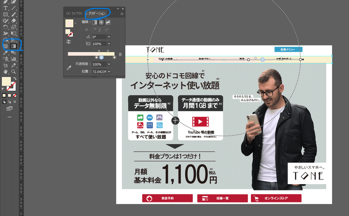Select the Free Transform tool
Screen dimensions: 349x216
coord(14,34)
